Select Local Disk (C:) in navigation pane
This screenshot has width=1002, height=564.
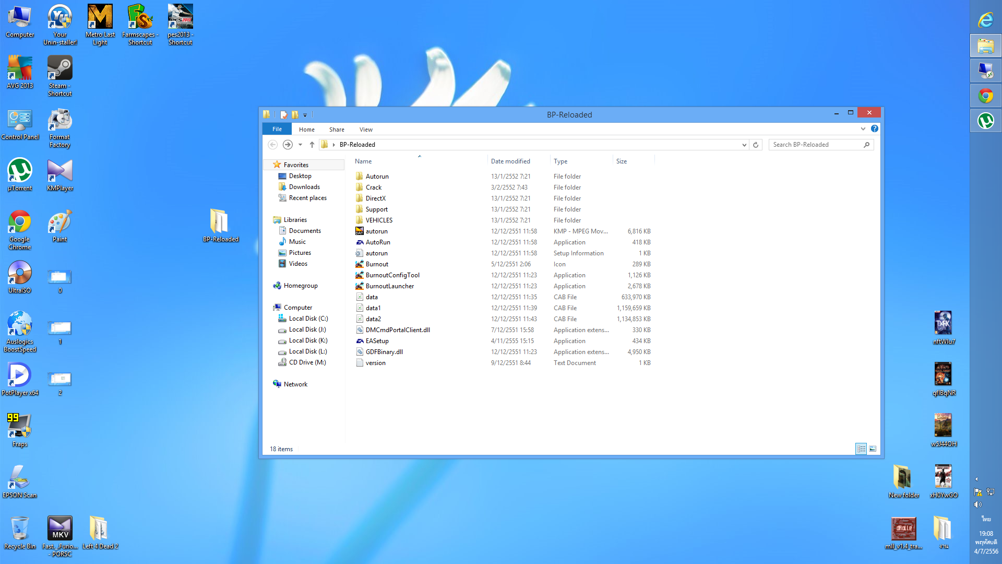pyautogui.click(x=308, y=319)
